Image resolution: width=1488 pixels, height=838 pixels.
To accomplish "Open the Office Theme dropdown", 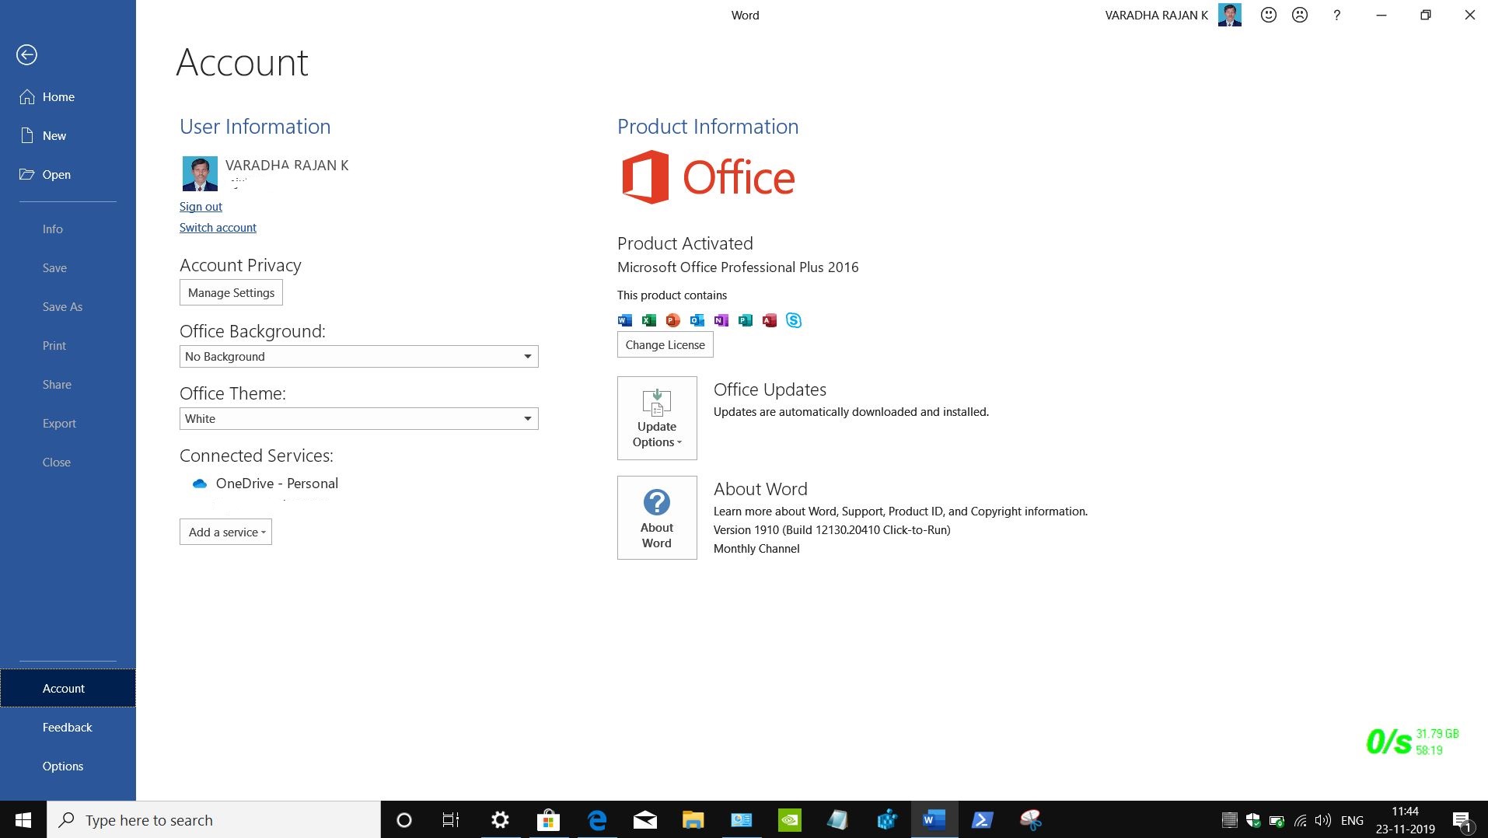I will click(358, 419).
